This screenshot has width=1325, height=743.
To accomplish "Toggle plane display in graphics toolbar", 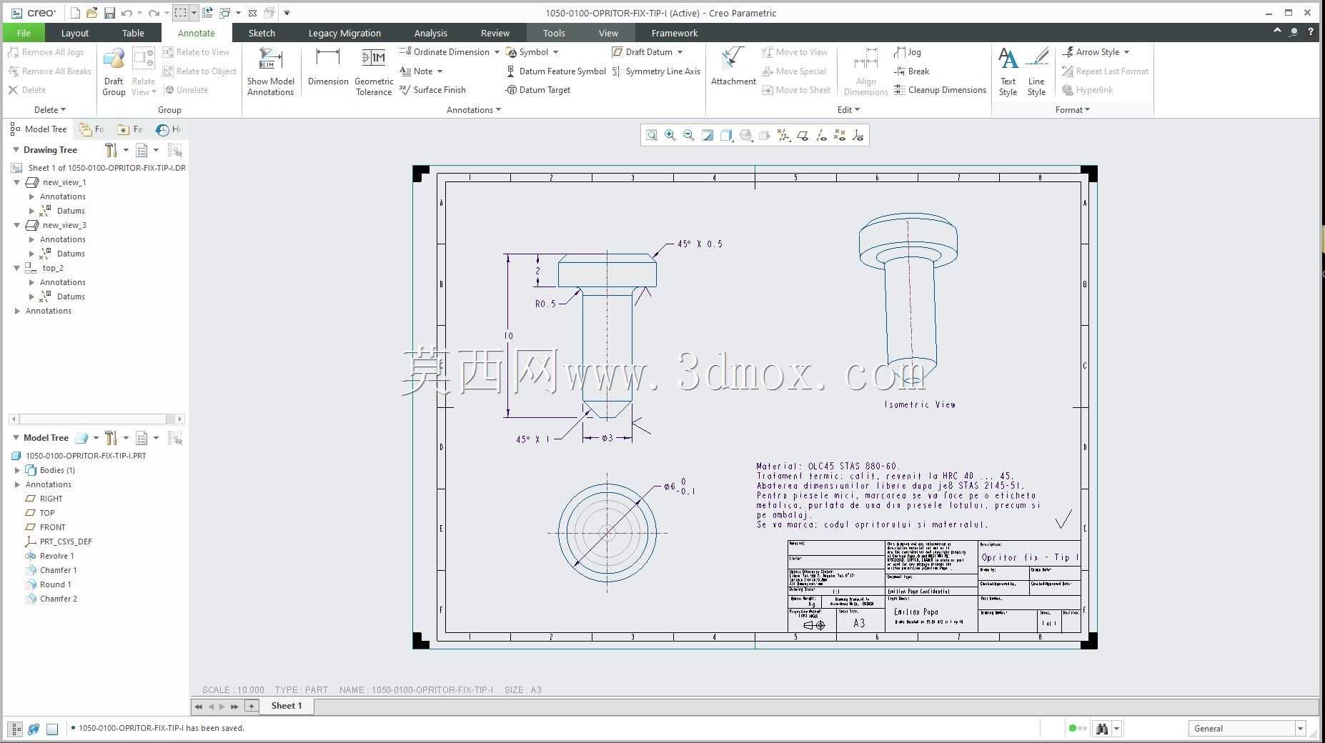I will coord(803,135).
